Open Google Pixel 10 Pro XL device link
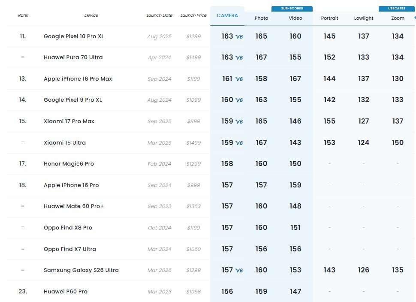Image resolution: width=416 pixels, height=302 pixels. (74, 36)
